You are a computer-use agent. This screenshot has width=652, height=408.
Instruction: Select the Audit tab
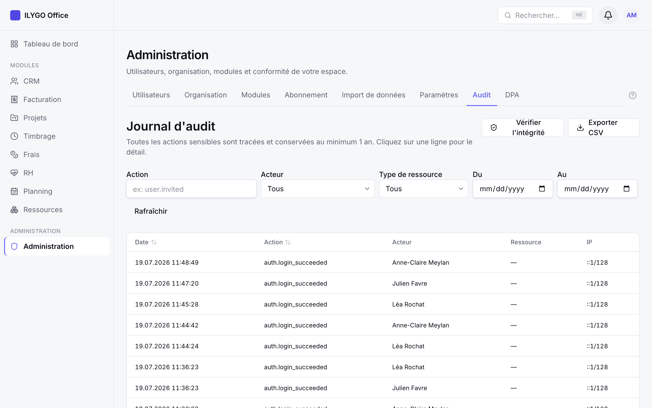(481, 95)
